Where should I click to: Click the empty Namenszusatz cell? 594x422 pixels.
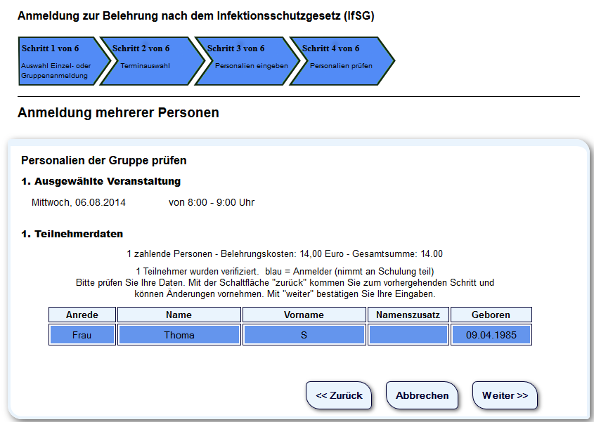(408, 335)
